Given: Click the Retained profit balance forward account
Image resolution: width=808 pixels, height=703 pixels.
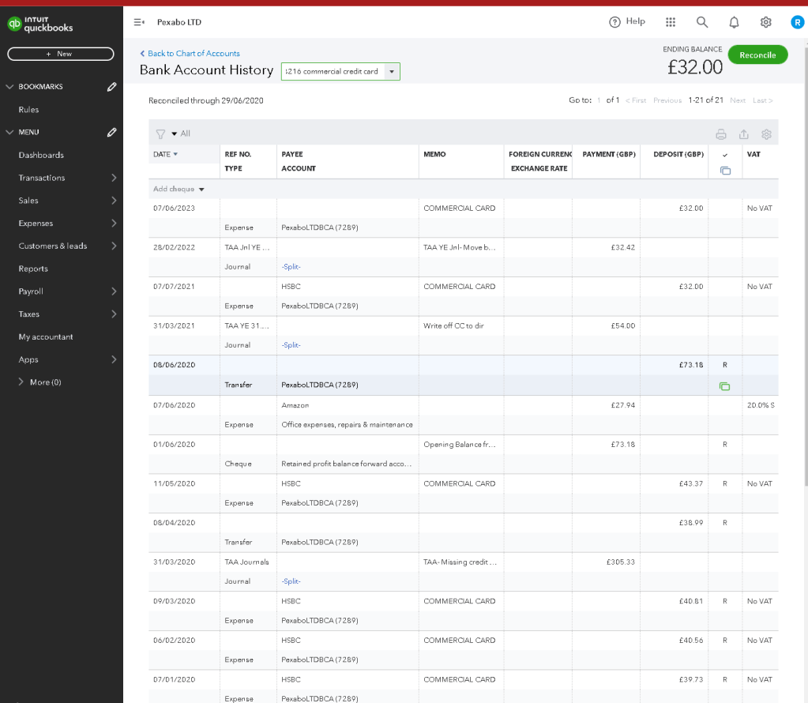Looking at the screenshot, I should pyautogui.click(x=346, y=464).
